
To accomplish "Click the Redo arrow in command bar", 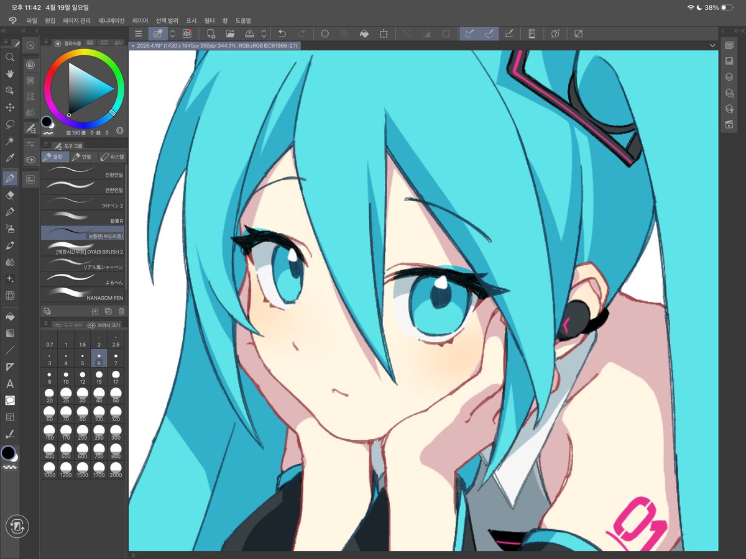I will 302,34.
